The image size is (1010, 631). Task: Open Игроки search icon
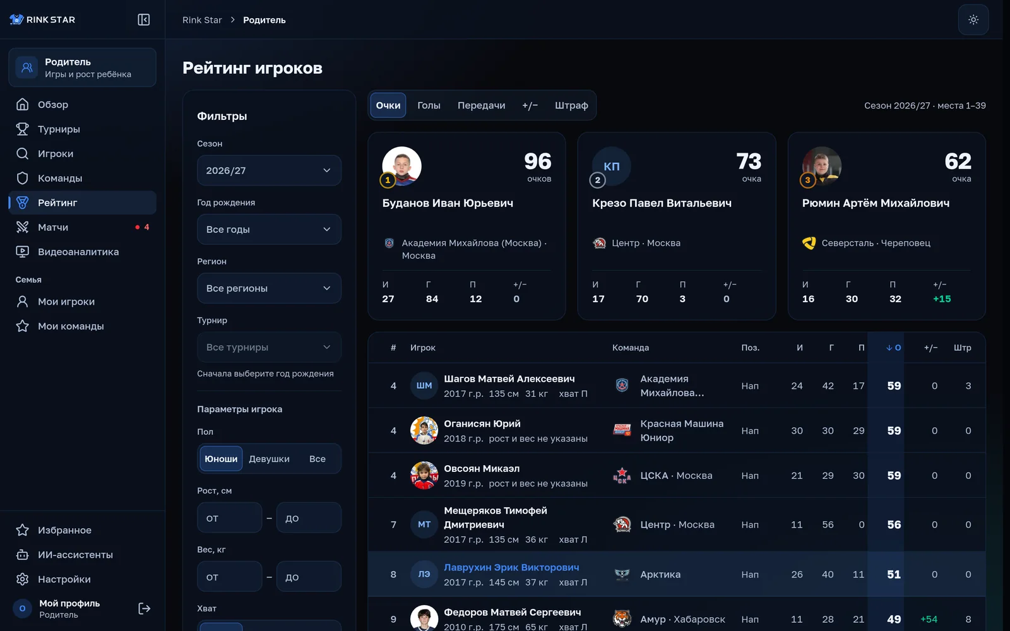coord(22,153)
